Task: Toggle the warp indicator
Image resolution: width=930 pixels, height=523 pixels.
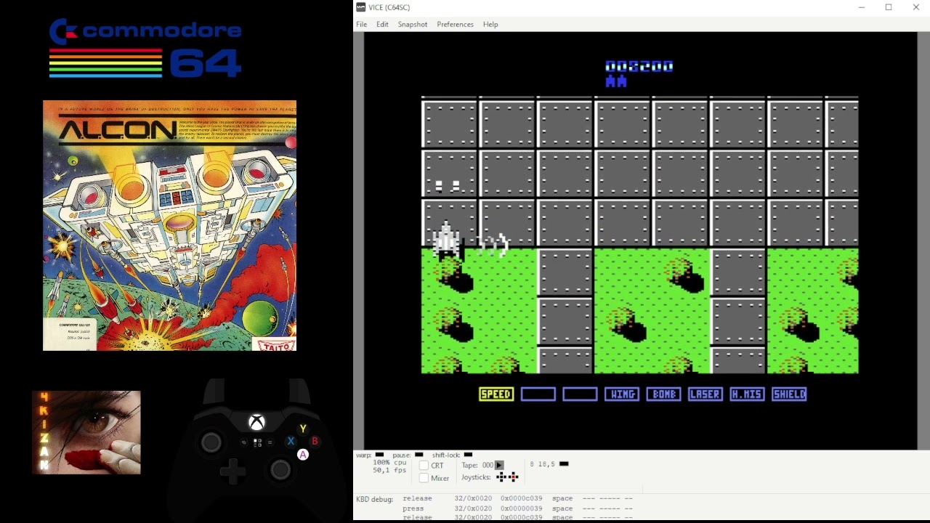Action: point(379,455)
